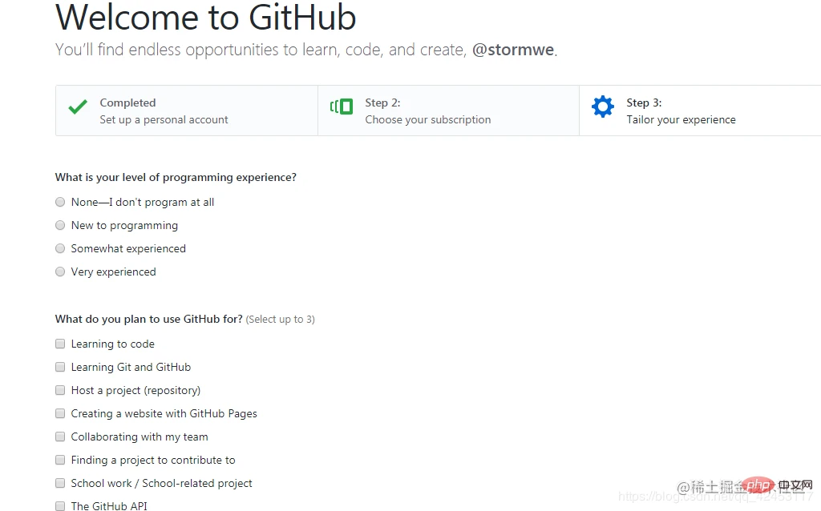The height and width of the screenshot is (511, 821).
Task: Click the @stormwe username in subtitle
Action: [x=513, y=50]
